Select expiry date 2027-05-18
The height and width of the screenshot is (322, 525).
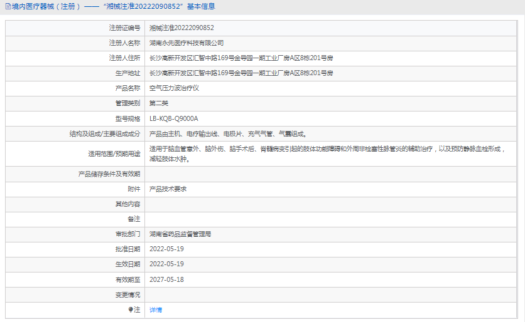click(166, 279)
